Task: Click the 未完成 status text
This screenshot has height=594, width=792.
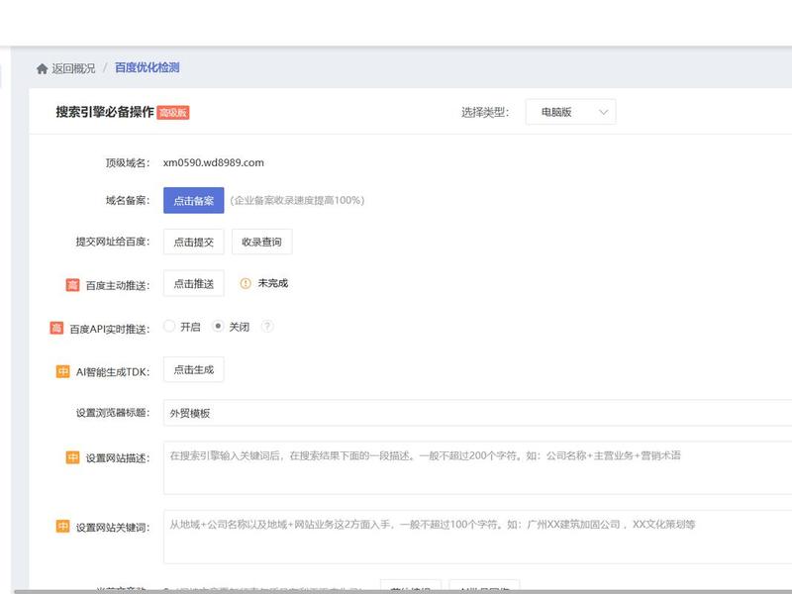Action: coord(273,283)
